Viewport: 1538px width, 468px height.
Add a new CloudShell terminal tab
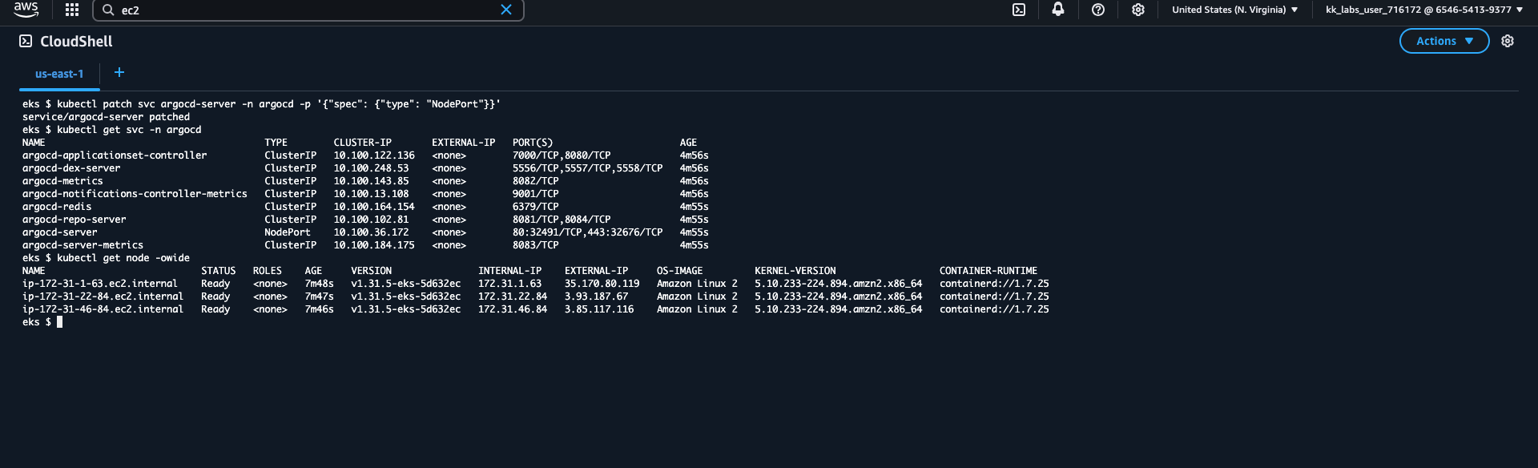[x=119, y=73]
